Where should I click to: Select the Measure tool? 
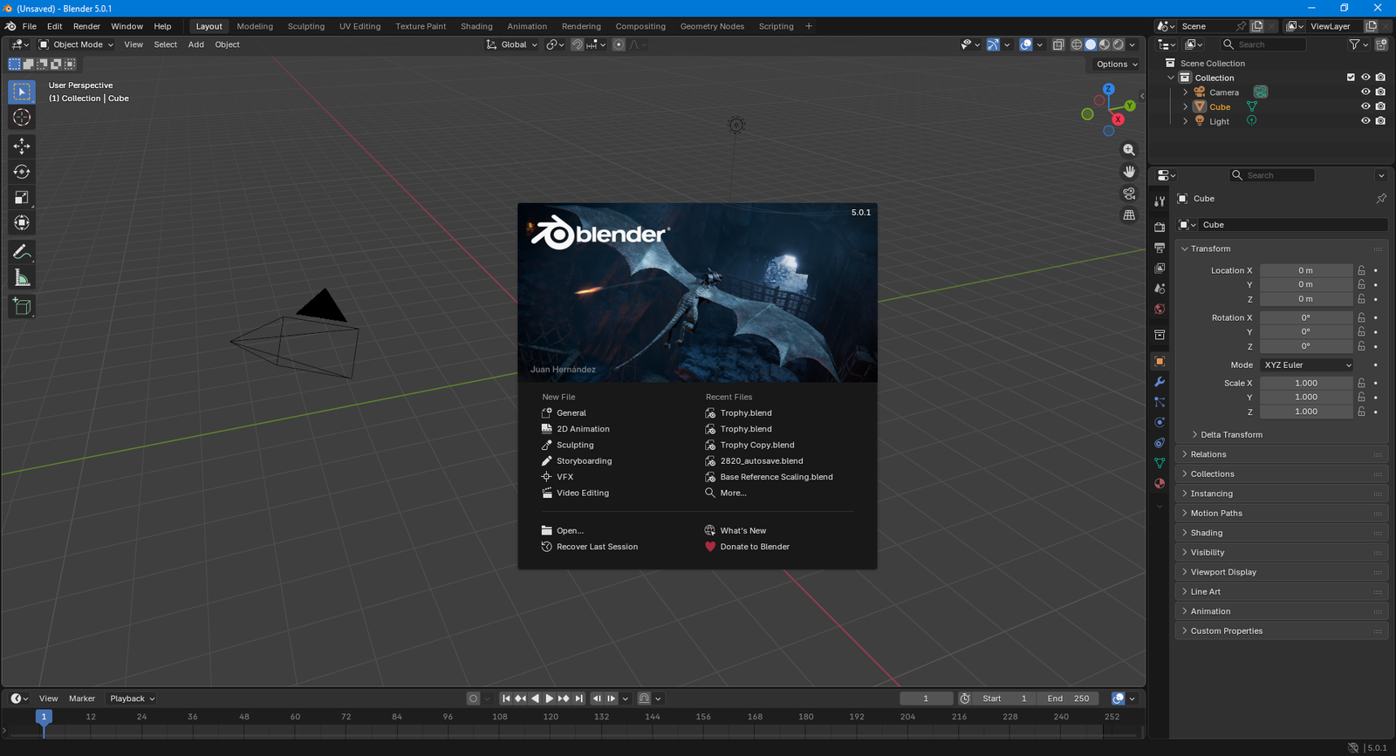(22, 278)
